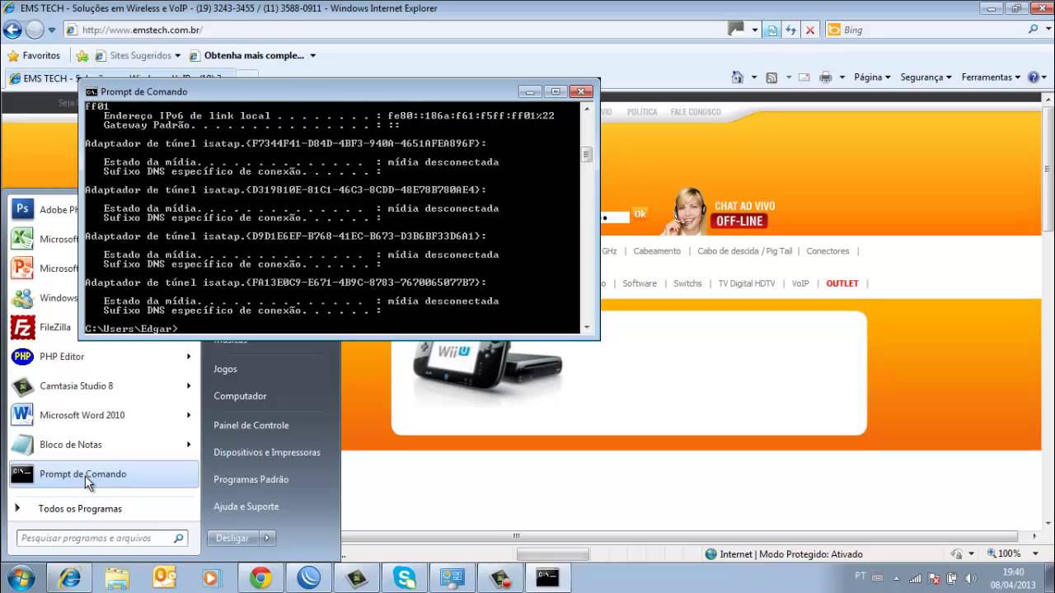Click the Print icon in IE toolbar

point(826,77)
